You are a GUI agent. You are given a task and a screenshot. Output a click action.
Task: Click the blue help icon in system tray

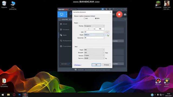click(x=152, y=95)
